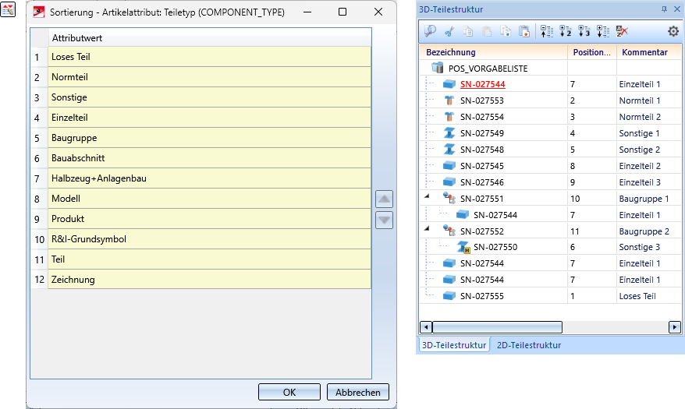Click the bolt icon of SN-027554
Screen dimensions: 685x409
[x=449, y=117]
